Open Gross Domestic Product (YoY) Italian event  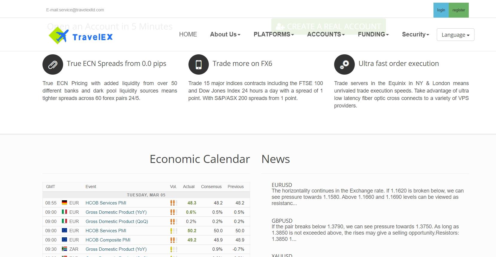coord(116,212)
